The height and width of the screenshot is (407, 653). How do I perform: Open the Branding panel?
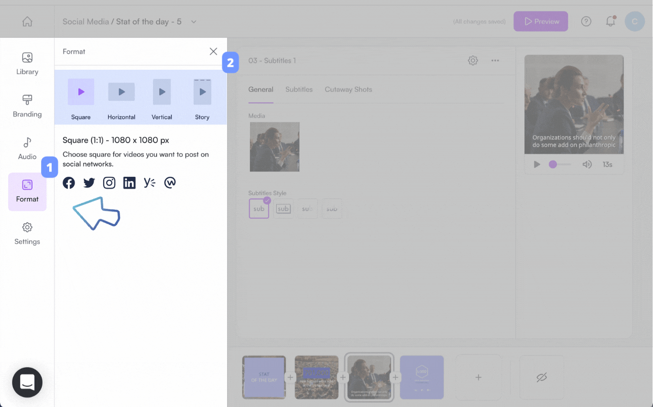point(27,106)
